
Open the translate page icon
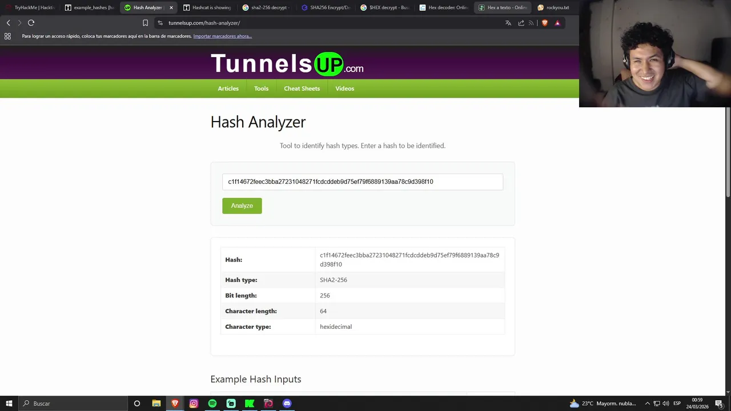coord(508,23)
